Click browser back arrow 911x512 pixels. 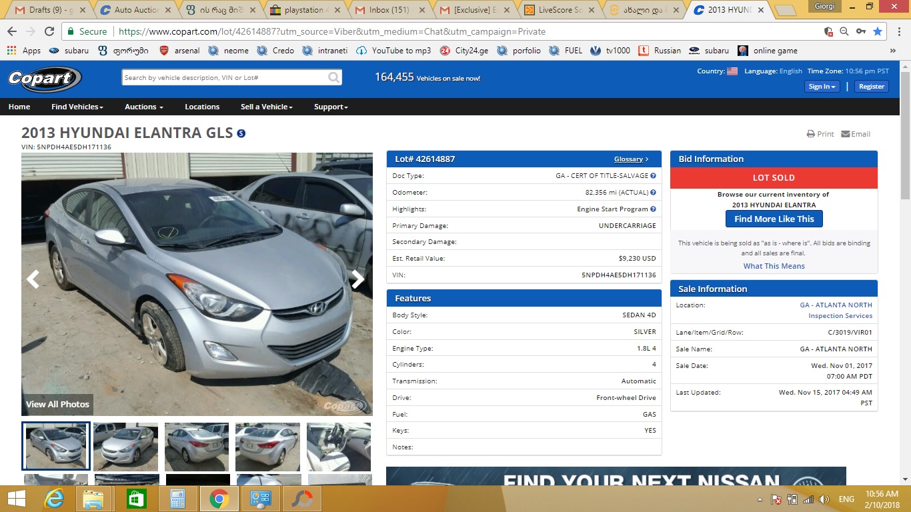click(x=12, y=31)
